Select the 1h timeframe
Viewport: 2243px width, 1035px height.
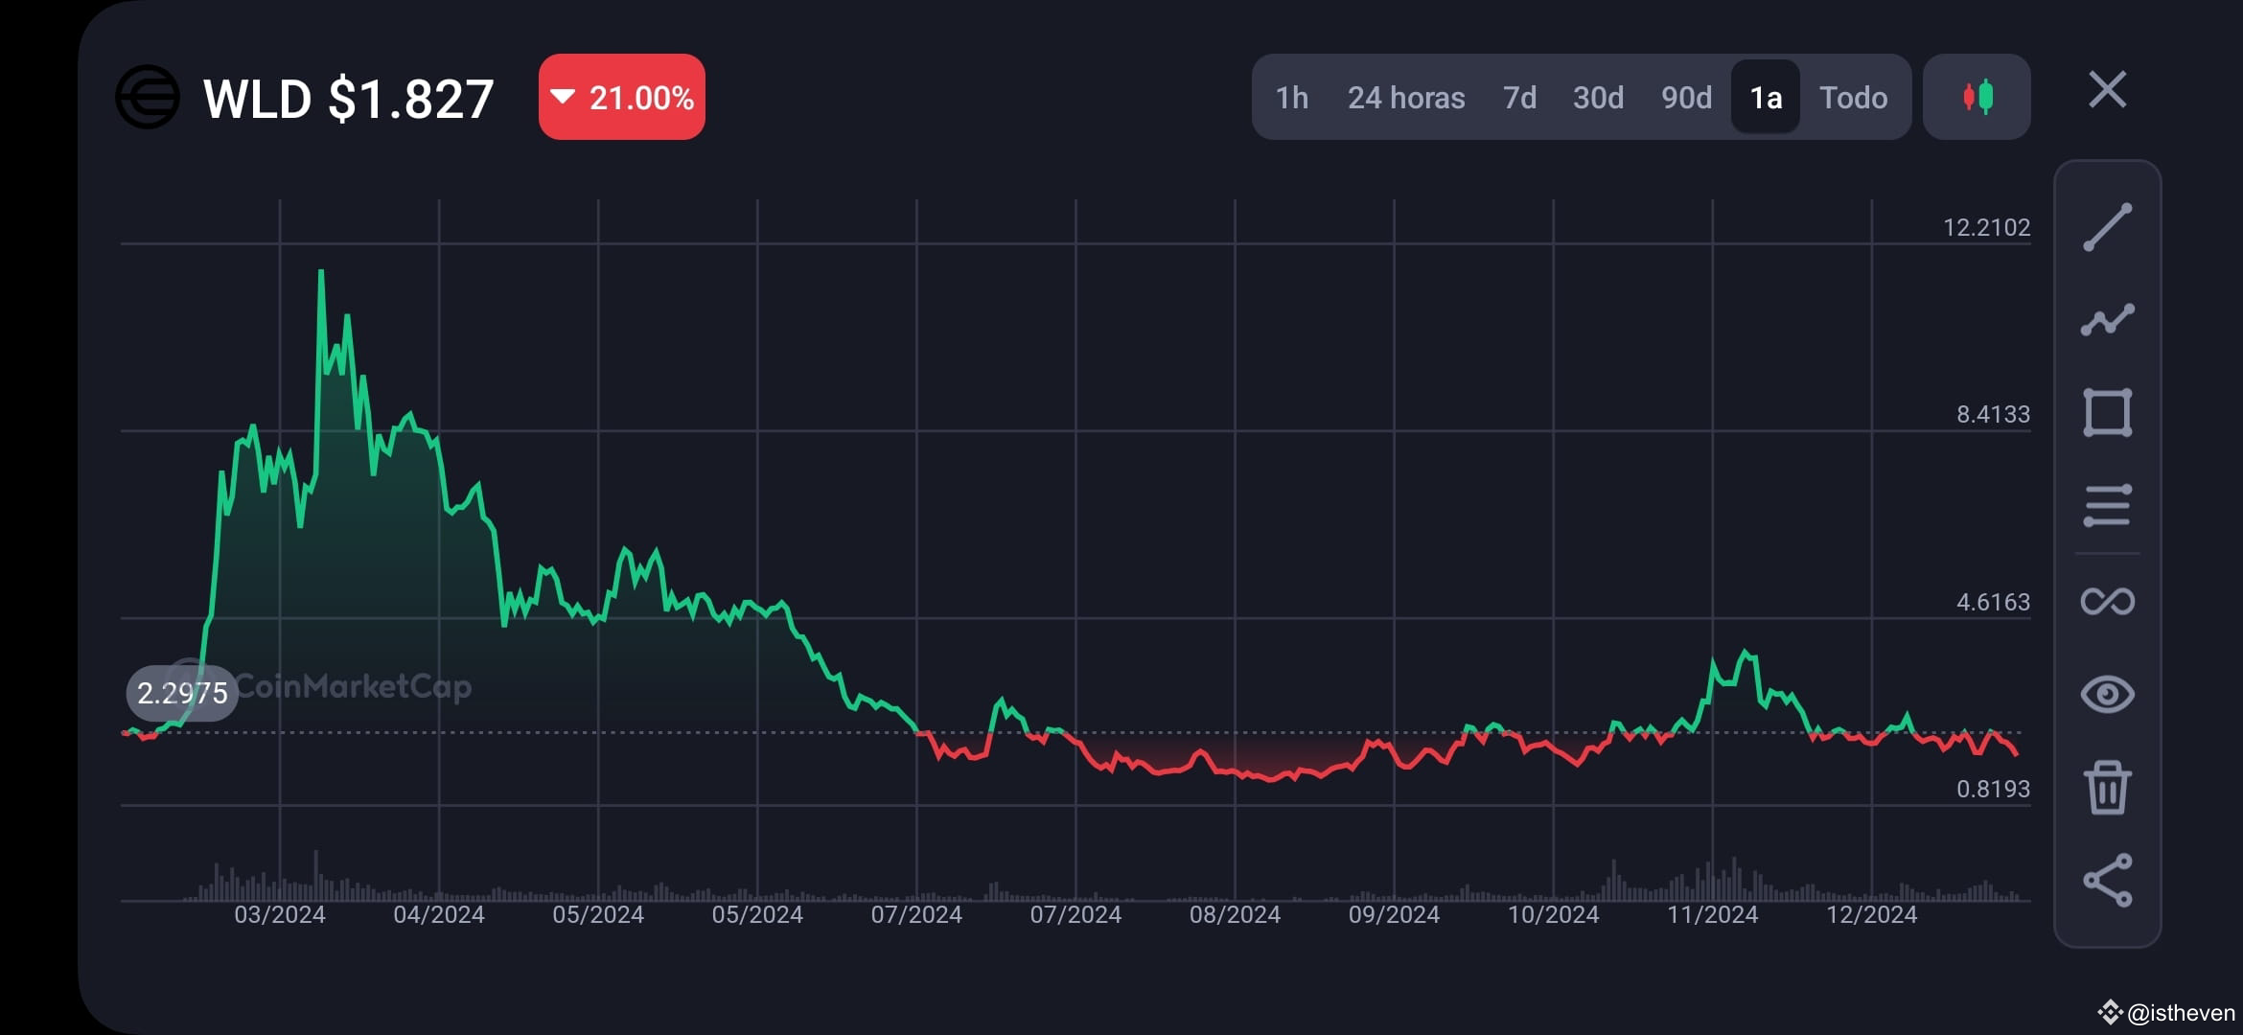click(x=1291, y=98)
